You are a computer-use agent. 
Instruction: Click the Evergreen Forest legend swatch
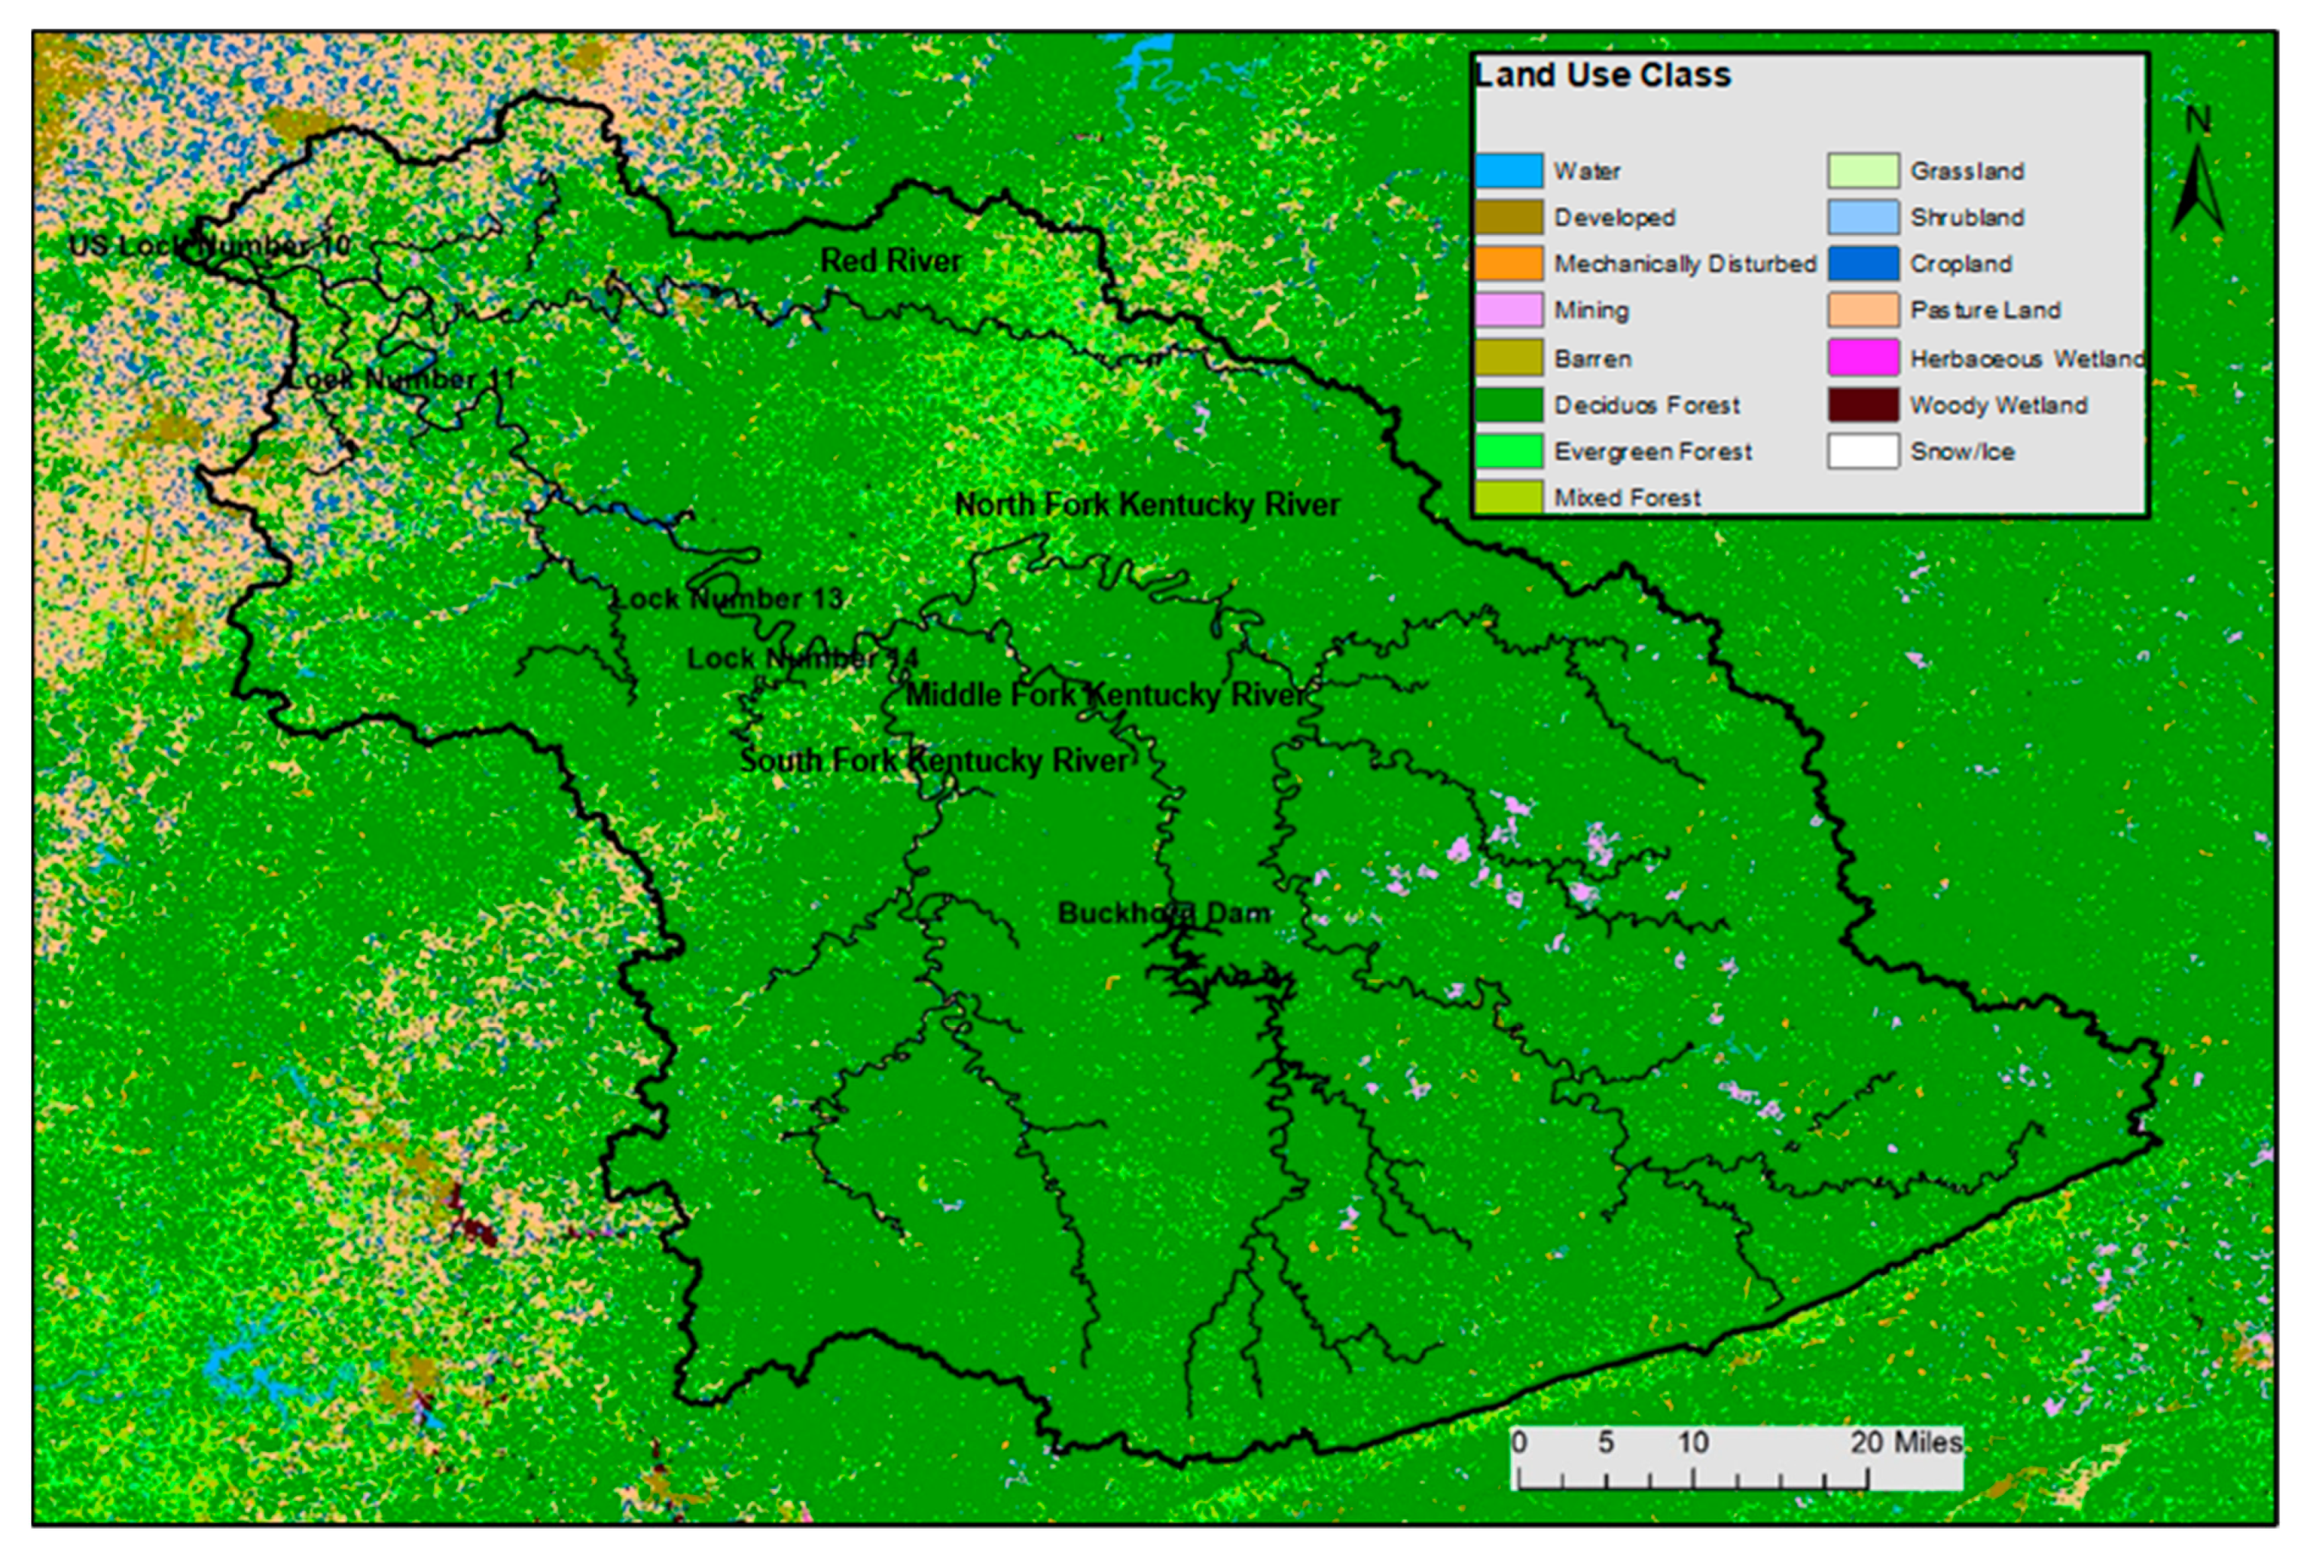click(x=1508, y=452)
